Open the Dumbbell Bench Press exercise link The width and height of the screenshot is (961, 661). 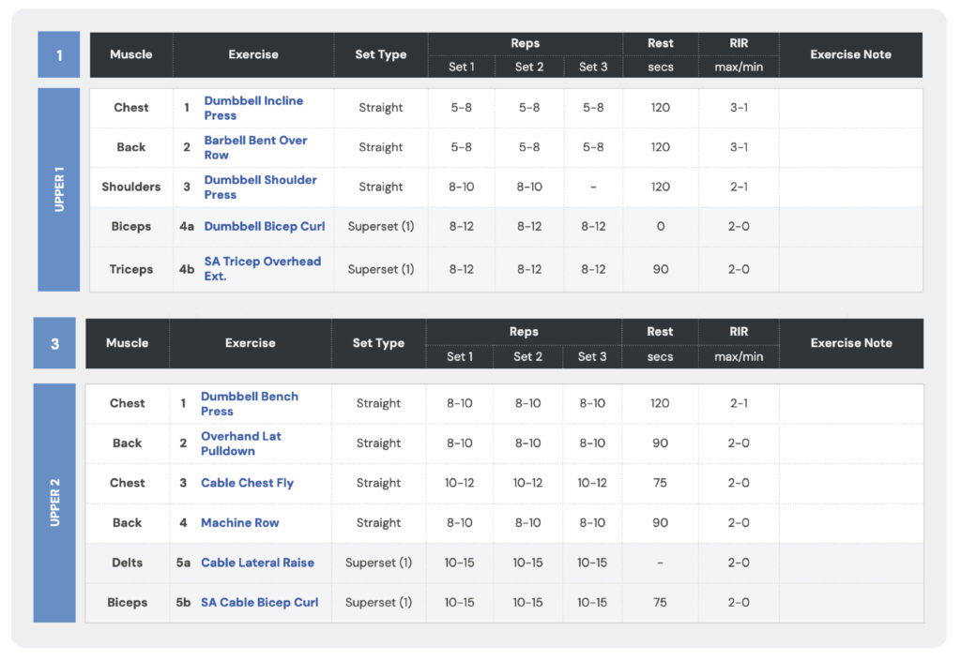(249, 403)
